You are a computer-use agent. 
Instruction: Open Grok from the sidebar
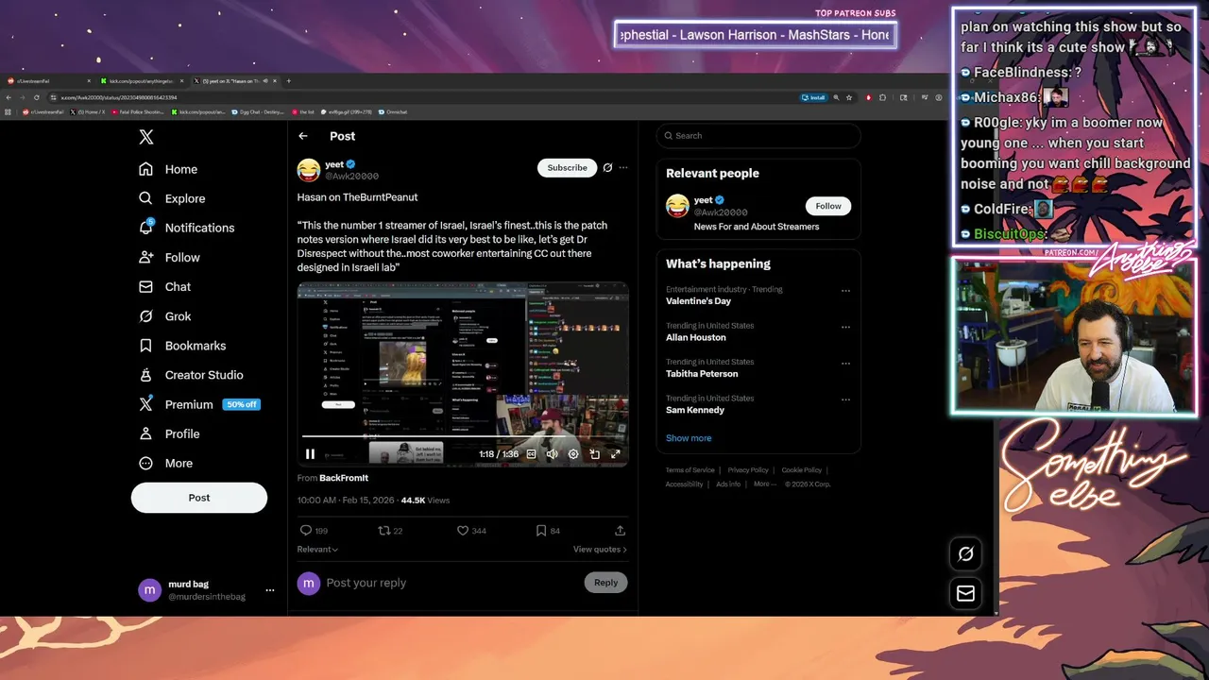tap(165, 316)
